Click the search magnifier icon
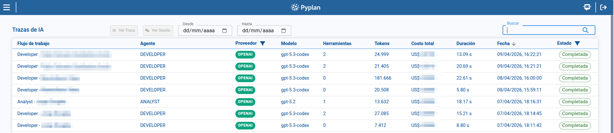This screenshot has width=614, height=133. pyautogui.click(x=585, y=30)
